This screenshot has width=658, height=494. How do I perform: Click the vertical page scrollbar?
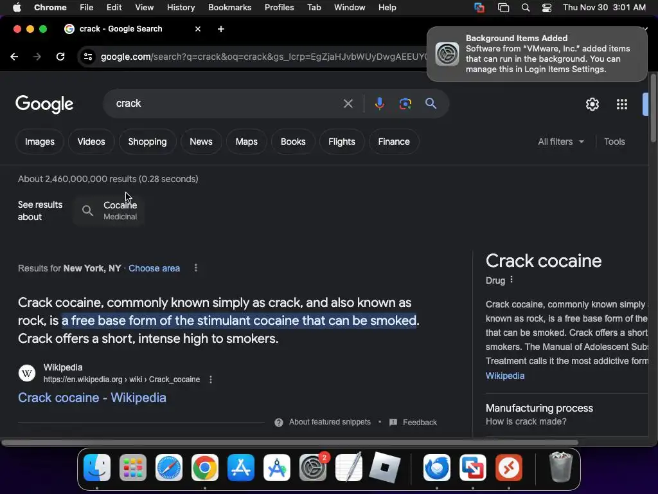tap(653, 108)
